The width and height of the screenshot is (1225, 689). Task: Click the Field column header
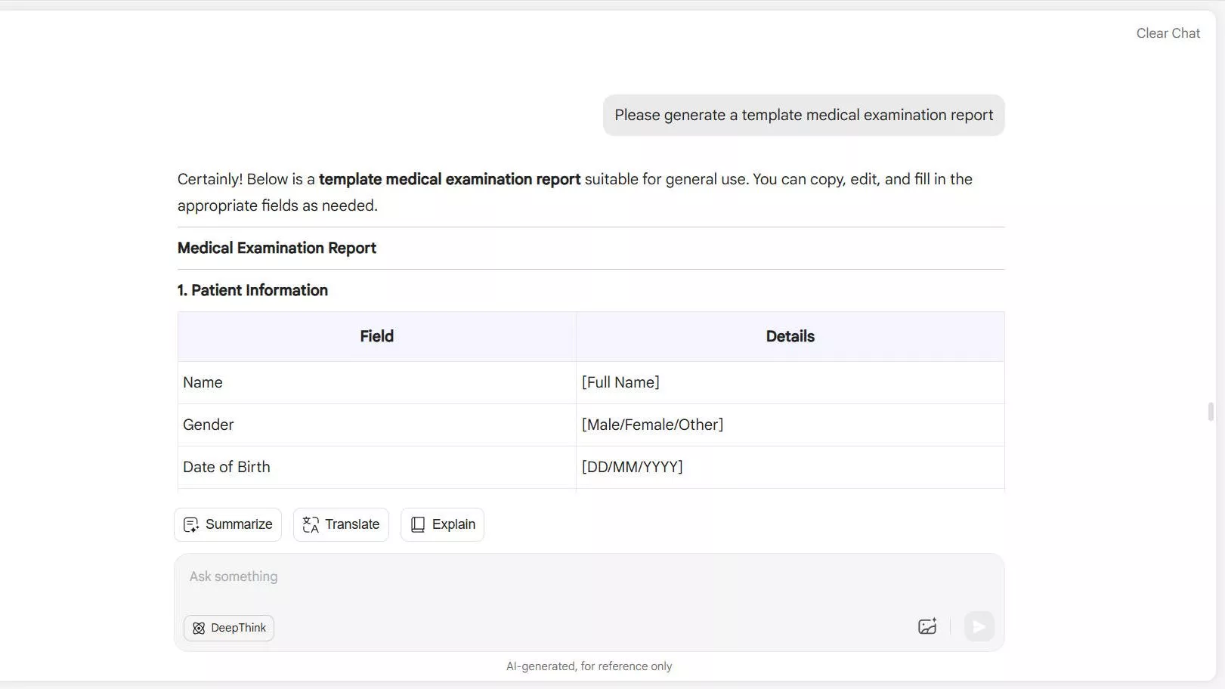(376, 337)
